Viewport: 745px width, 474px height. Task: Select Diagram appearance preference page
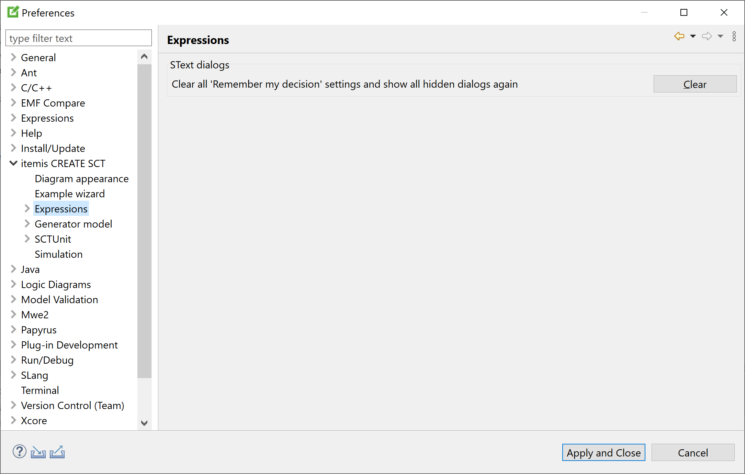81,179
